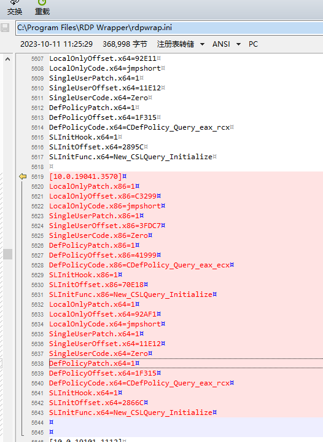Click the save floppy disk icon
Screen dimensions: 323x442
point(5,28)
